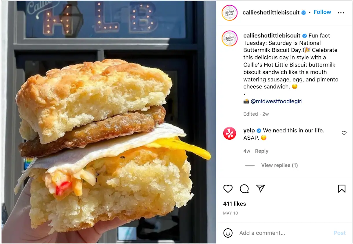Click the caption's profile picture
Image resolution: width=353 pixels, height=244 pixels.
[229, 38]
